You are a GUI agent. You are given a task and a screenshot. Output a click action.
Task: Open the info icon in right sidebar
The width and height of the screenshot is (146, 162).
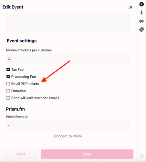coord(142,4)
